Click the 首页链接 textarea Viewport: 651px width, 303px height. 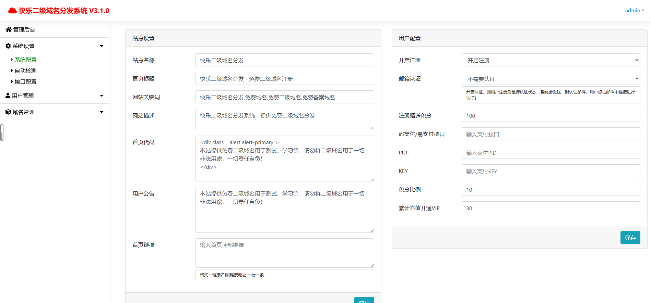tap(285, 253)
